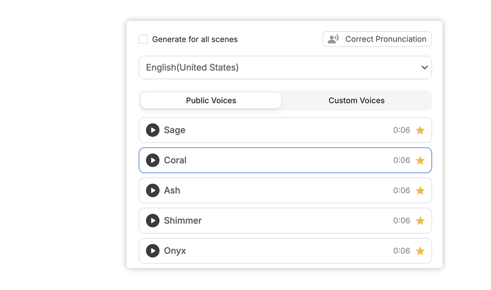Toggle the Onyx voice favorite star
Viewport: 491px width, 290px height.
click(x=420, y=251)
